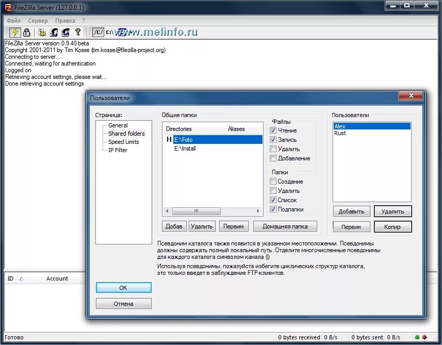Open the user accounts editor toolbar icon

pos(54,32)
